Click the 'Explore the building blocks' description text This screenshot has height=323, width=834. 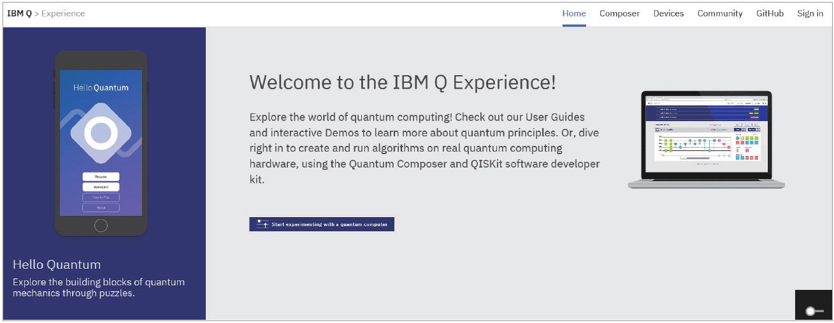coord(99,288)
